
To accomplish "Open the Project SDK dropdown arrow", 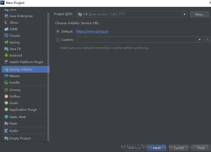I will (185, 14).
